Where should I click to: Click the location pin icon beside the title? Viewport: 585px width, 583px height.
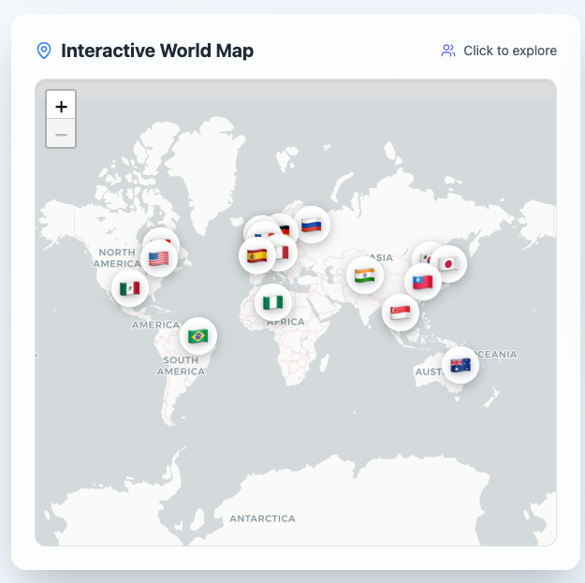coord(44,51)
